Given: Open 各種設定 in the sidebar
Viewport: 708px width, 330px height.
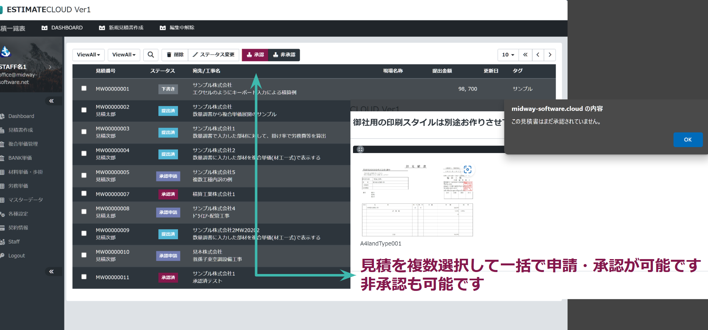Looking at the screenshot, I should pyautogui.click(x=18, y=214).
